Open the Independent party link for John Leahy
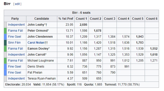Screen dimensions: 164x91 click(x=16, y=25)
